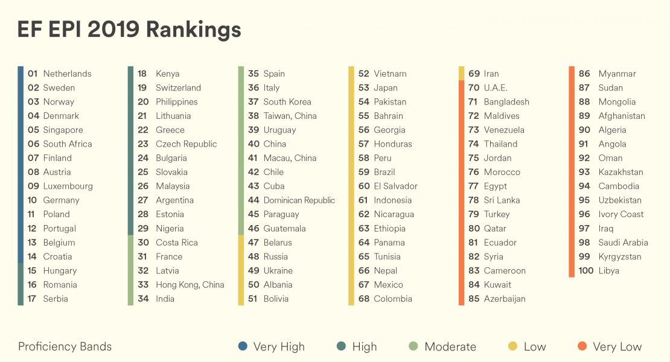Select Switzerland in the rankings list
670x362 pixels.
pos(178,87)
